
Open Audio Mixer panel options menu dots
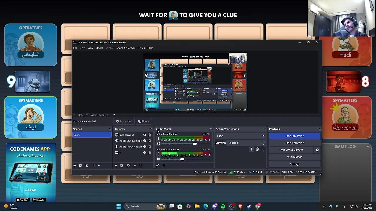point(164,166)
